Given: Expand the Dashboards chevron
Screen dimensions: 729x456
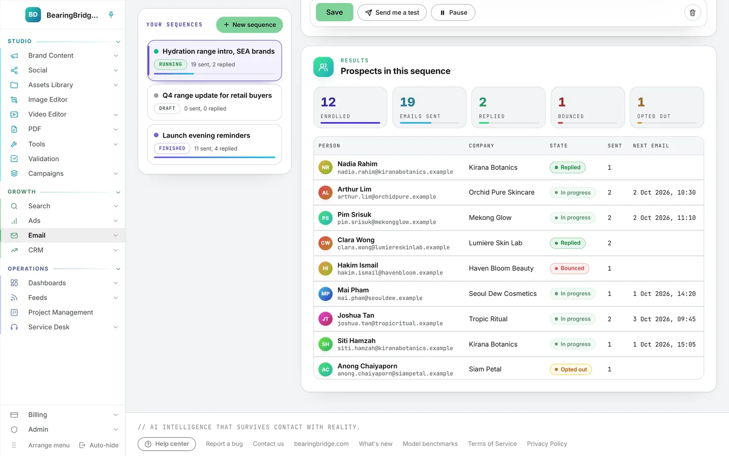Looking at the screenshot, I should (x=116, y=283).
